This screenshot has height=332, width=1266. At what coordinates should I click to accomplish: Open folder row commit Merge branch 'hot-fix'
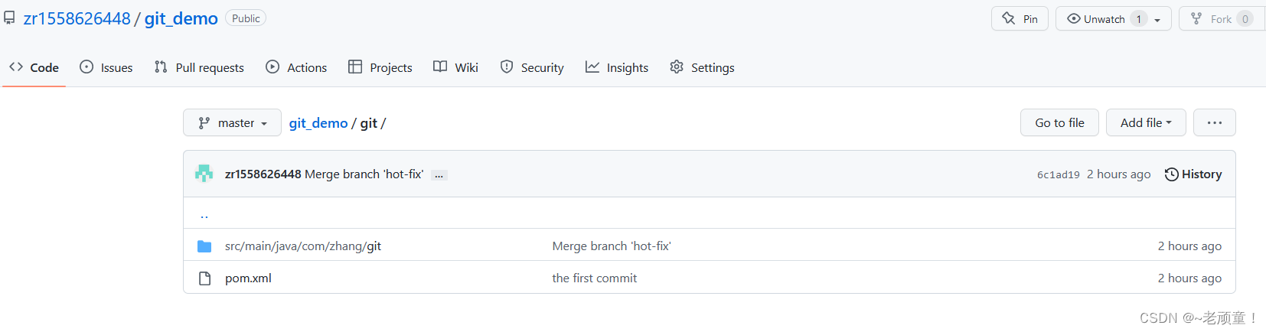click(x=612, y=246)
